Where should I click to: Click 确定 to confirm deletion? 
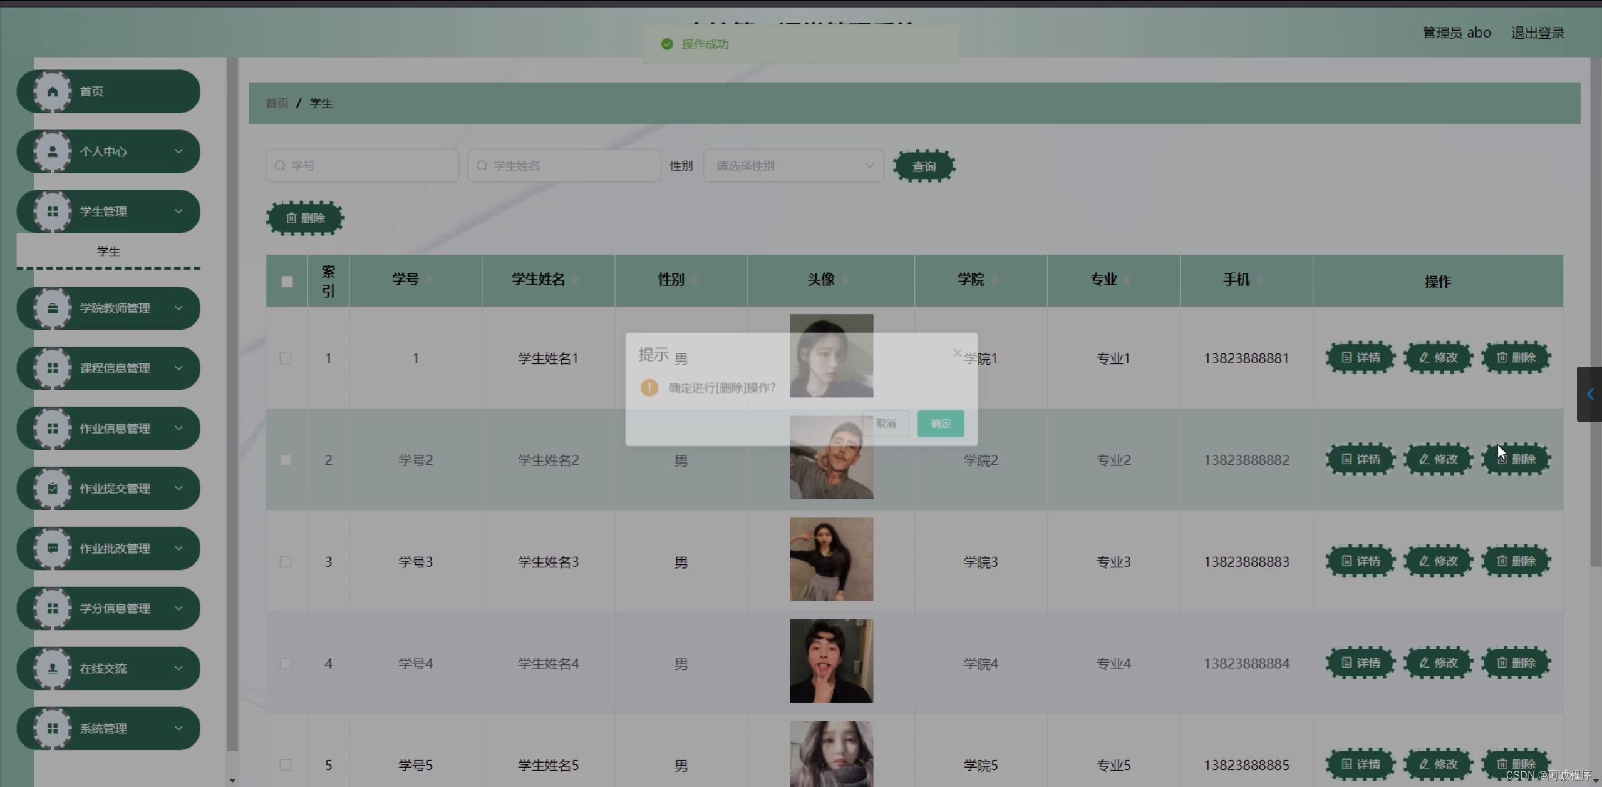coord(940,424)
